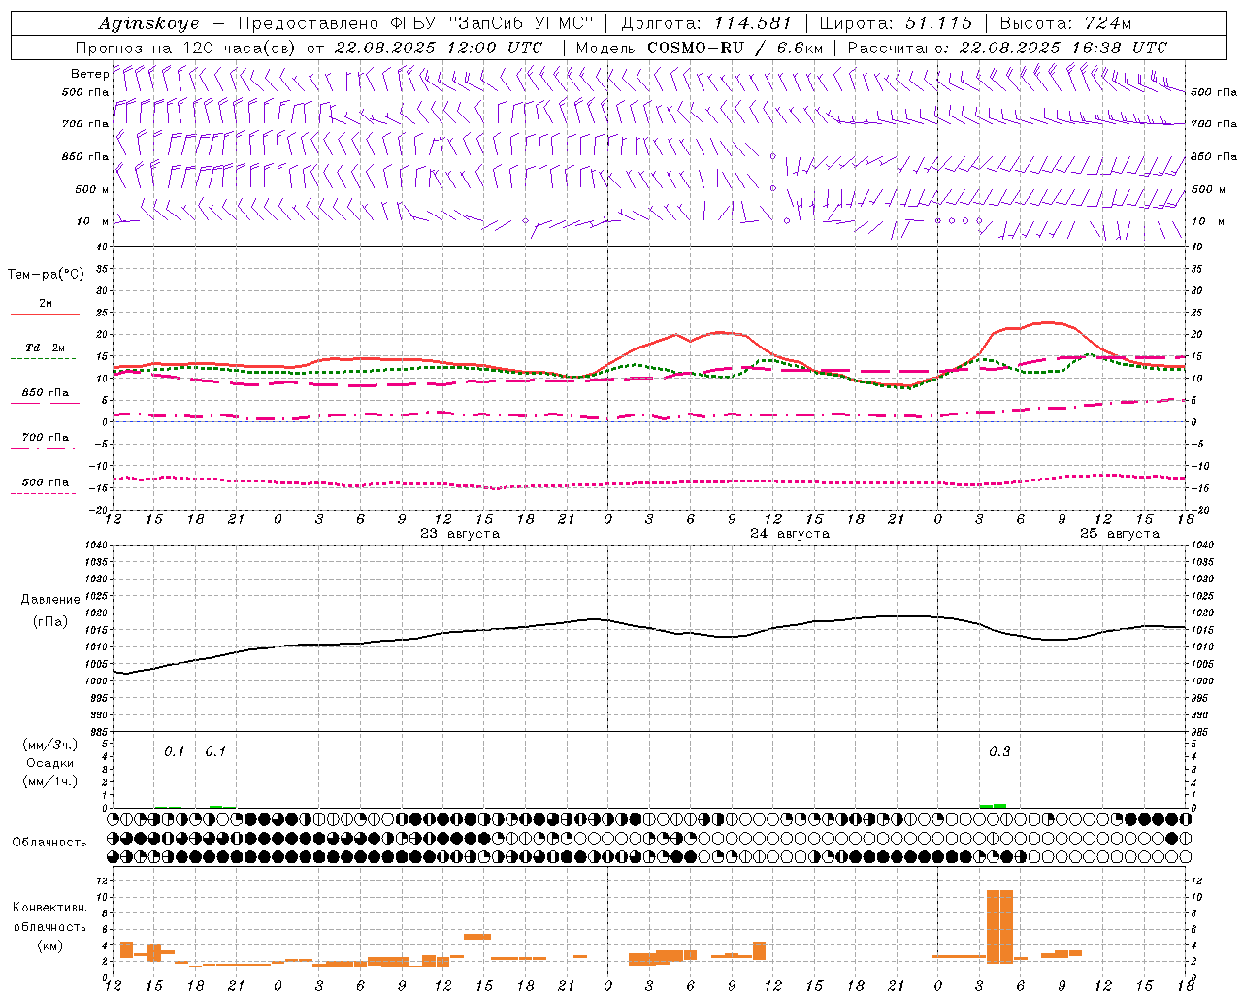Click the 'Долгота: 114.581' value
The image size is (1242, 994).
point(706,23)
